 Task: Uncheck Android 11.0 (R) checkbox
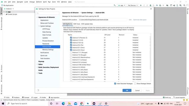pos(71,40)
